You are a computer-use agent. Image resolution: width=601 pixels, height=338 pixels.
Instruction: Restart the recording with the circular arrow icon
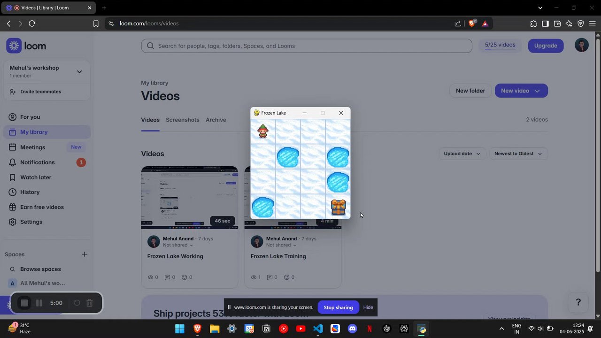pos(77,303)
